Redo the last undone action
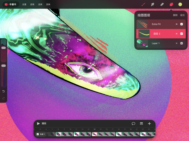 pos(4,98)
